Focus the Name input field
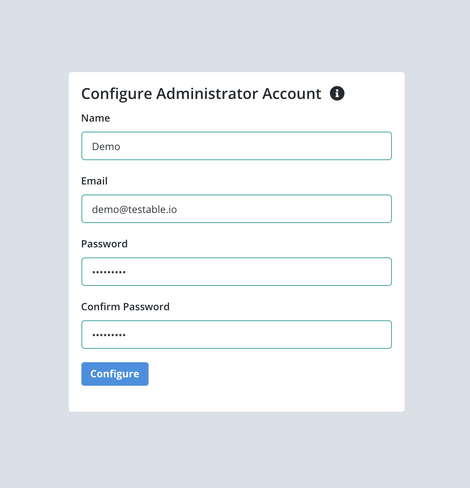470x488 pixels. [236, 146]
